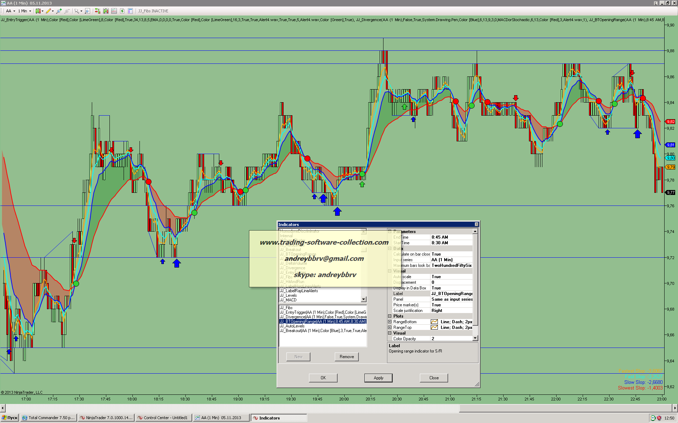This screenshot has height=423, width=678.
Task: Open the Strategies dollar sign icon
Action: [x=122, y=11]
